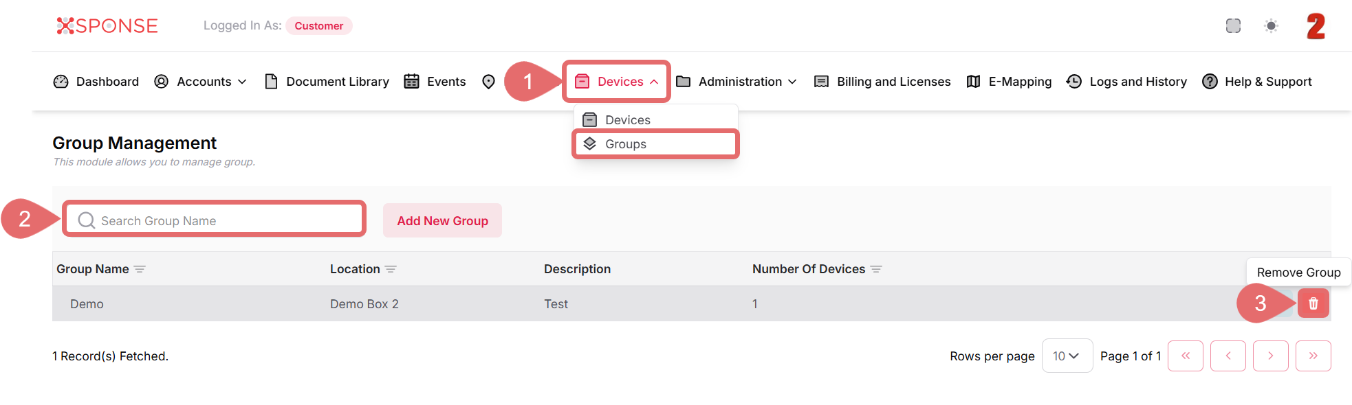Select Devices item in the dropdown submenu
The height and width of the screenshot is (405, 1352).
[627, 120]
